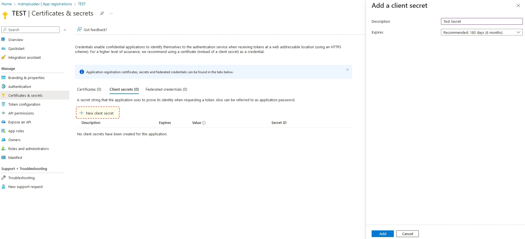The height and width of the screenshot is (239, 525).
Task: Click the Value info tooltip icon
Action: point(204,123)
